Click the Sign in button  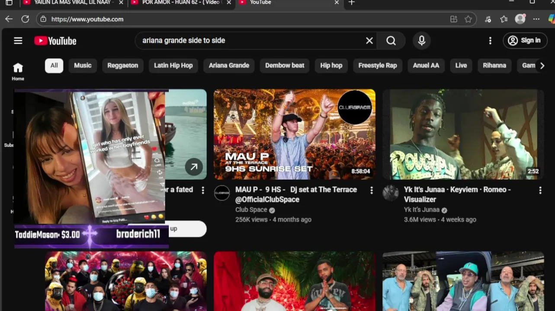point(525,41)
